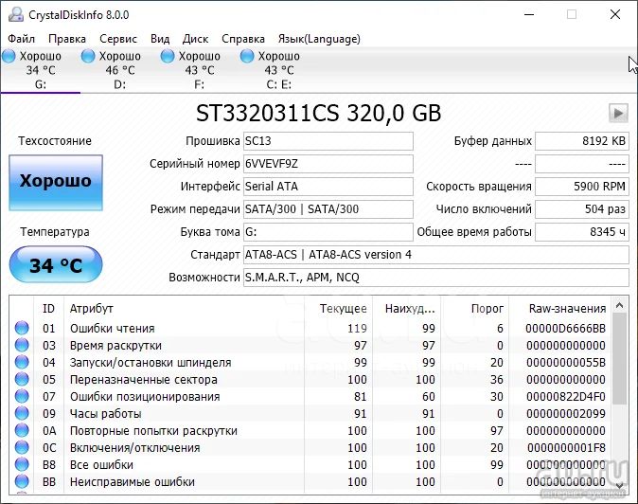Screen dimensions: 638x504
Task: Click raw value 00000D6666BB
Action: click(565, 328)
